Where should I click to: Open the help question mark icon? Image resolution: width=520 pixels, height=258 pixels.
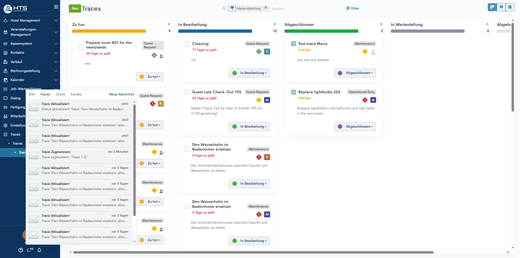point(21,250)
